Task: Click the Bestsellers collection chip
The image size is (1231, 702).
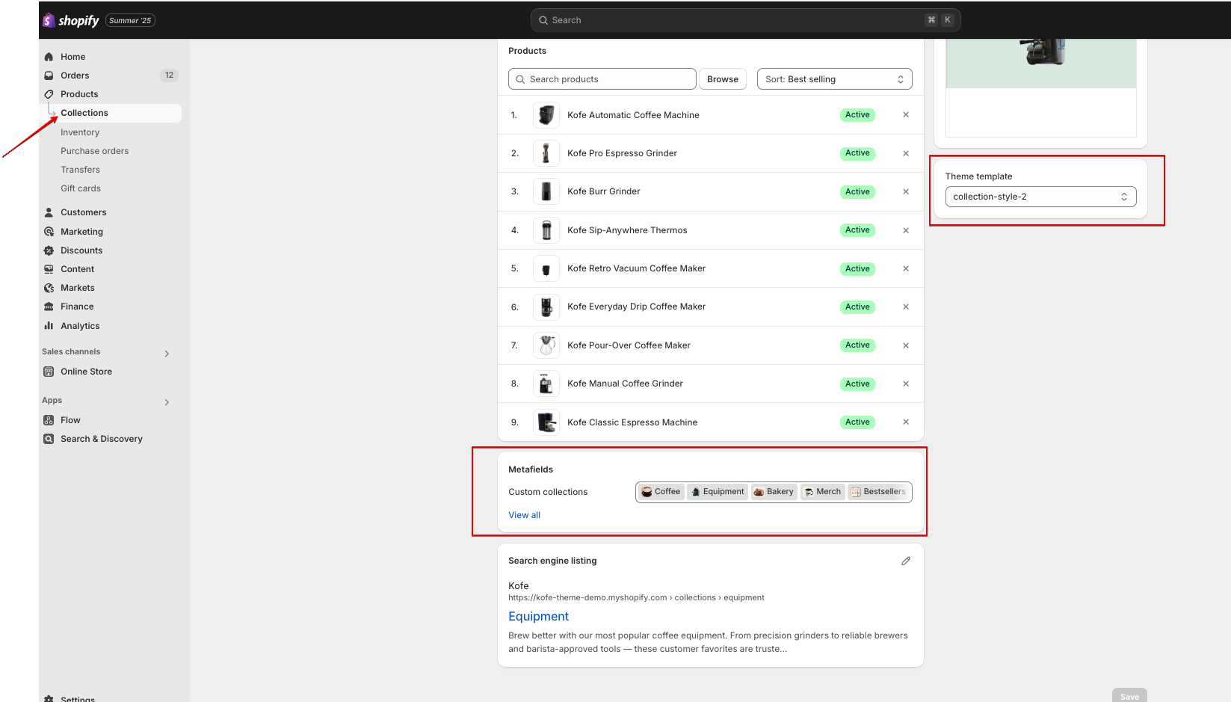Action: [x=878, y=492]
